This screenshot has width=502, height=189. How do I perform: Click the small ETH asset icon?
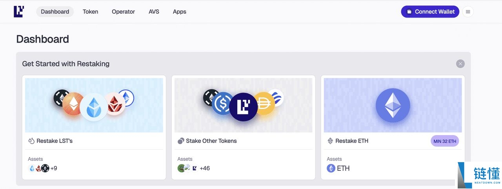[x=331, y=168]
